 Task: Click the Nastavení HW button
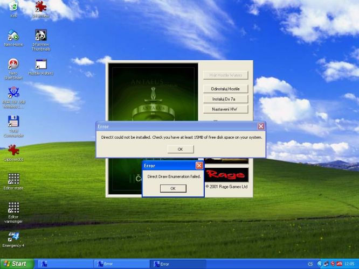click(225, 109)
